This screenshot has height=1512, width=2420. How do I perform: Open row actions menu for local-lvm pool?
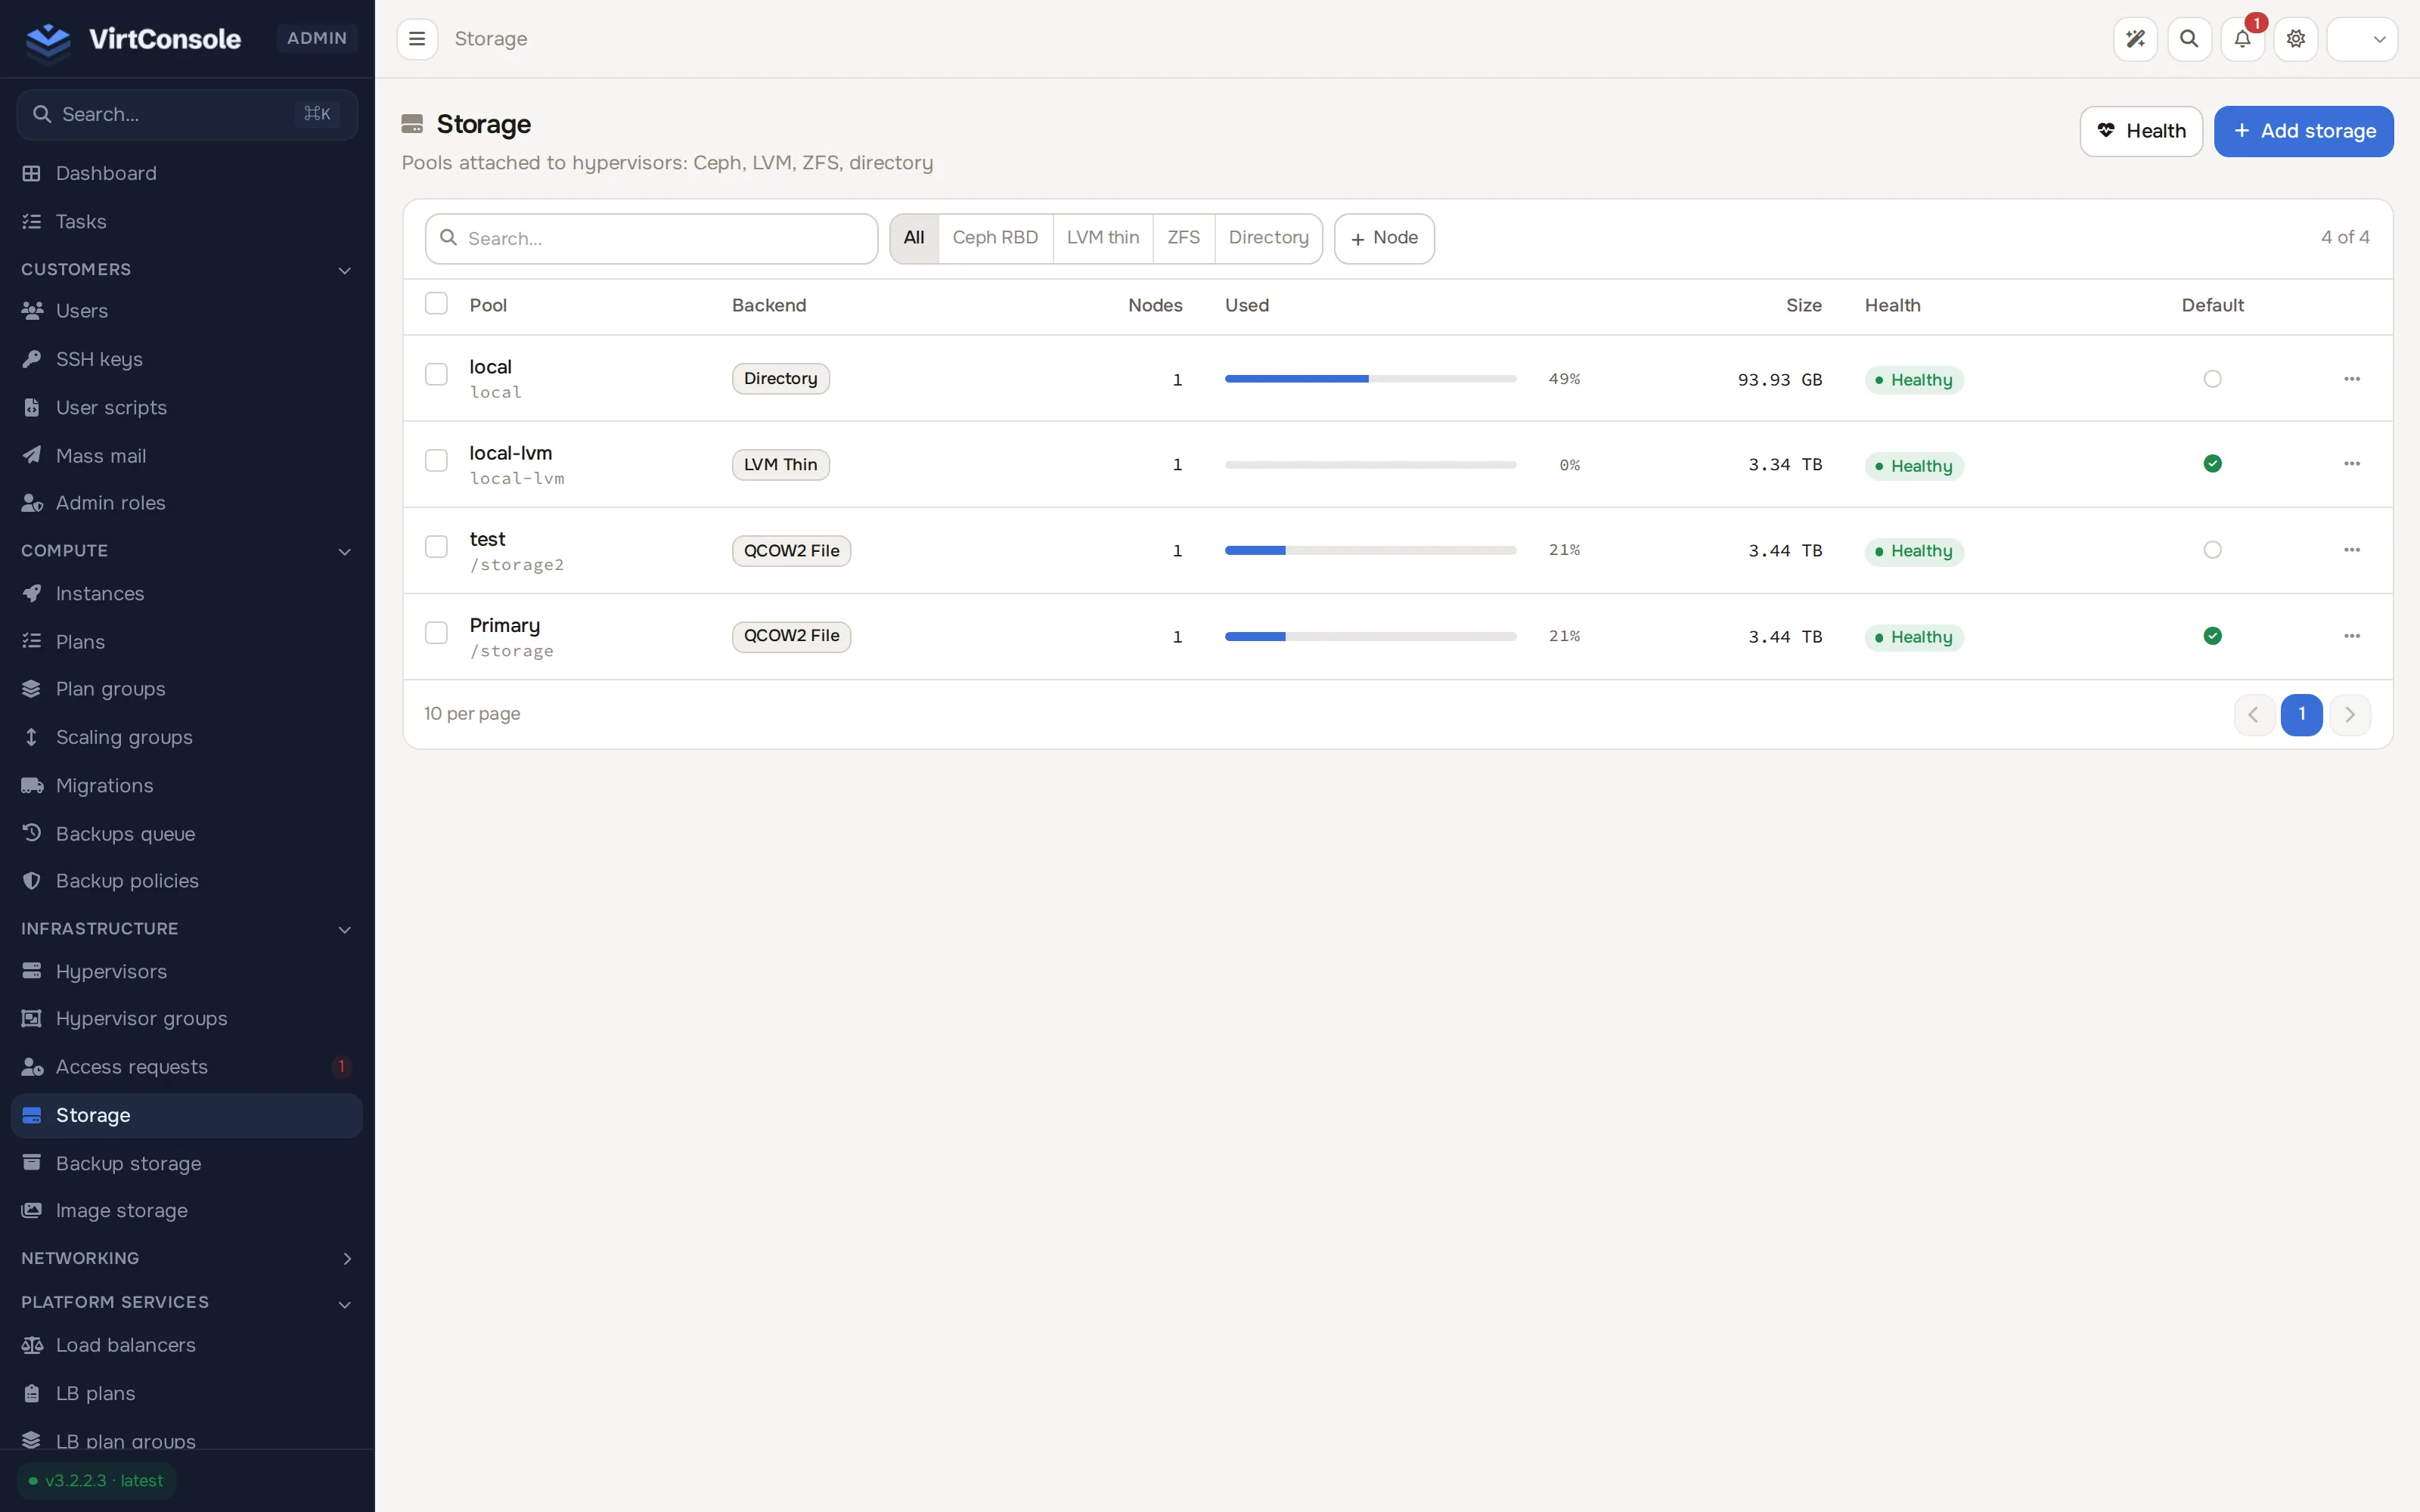[2351, 464]
